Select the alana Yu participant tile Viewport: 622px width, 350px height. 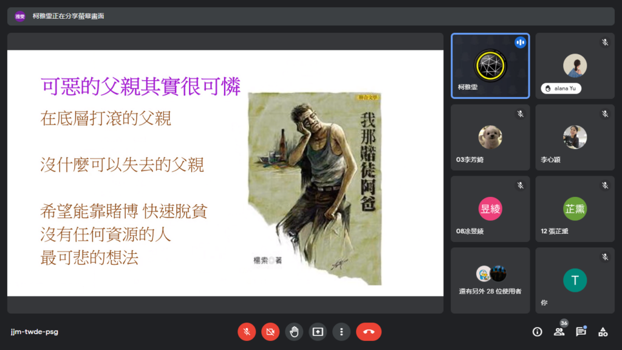tap(575, 66)
